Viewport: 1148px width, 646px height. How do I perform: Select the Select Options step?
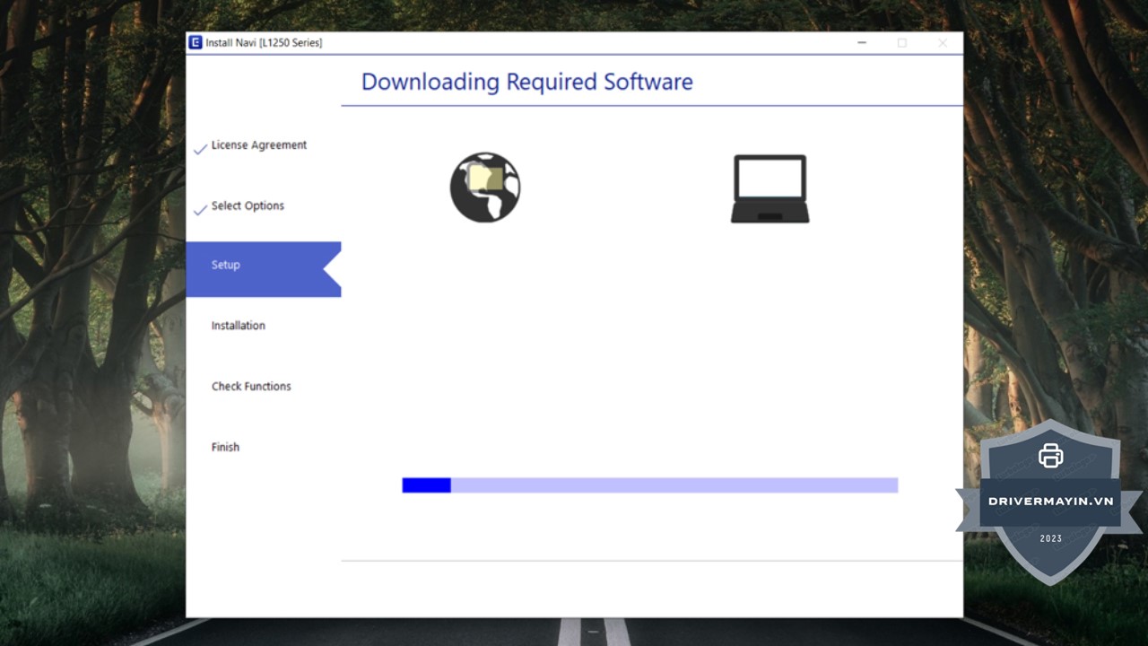248,205
